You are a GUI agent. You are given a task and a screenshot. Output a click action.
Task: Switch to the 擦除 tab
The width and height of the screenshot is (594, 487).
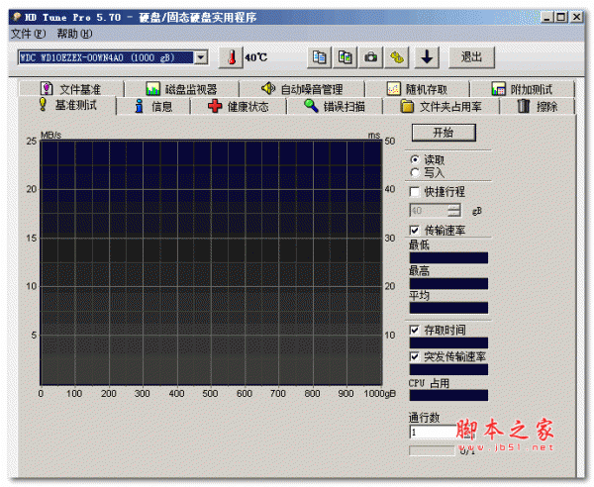click(x=538, y=107)
